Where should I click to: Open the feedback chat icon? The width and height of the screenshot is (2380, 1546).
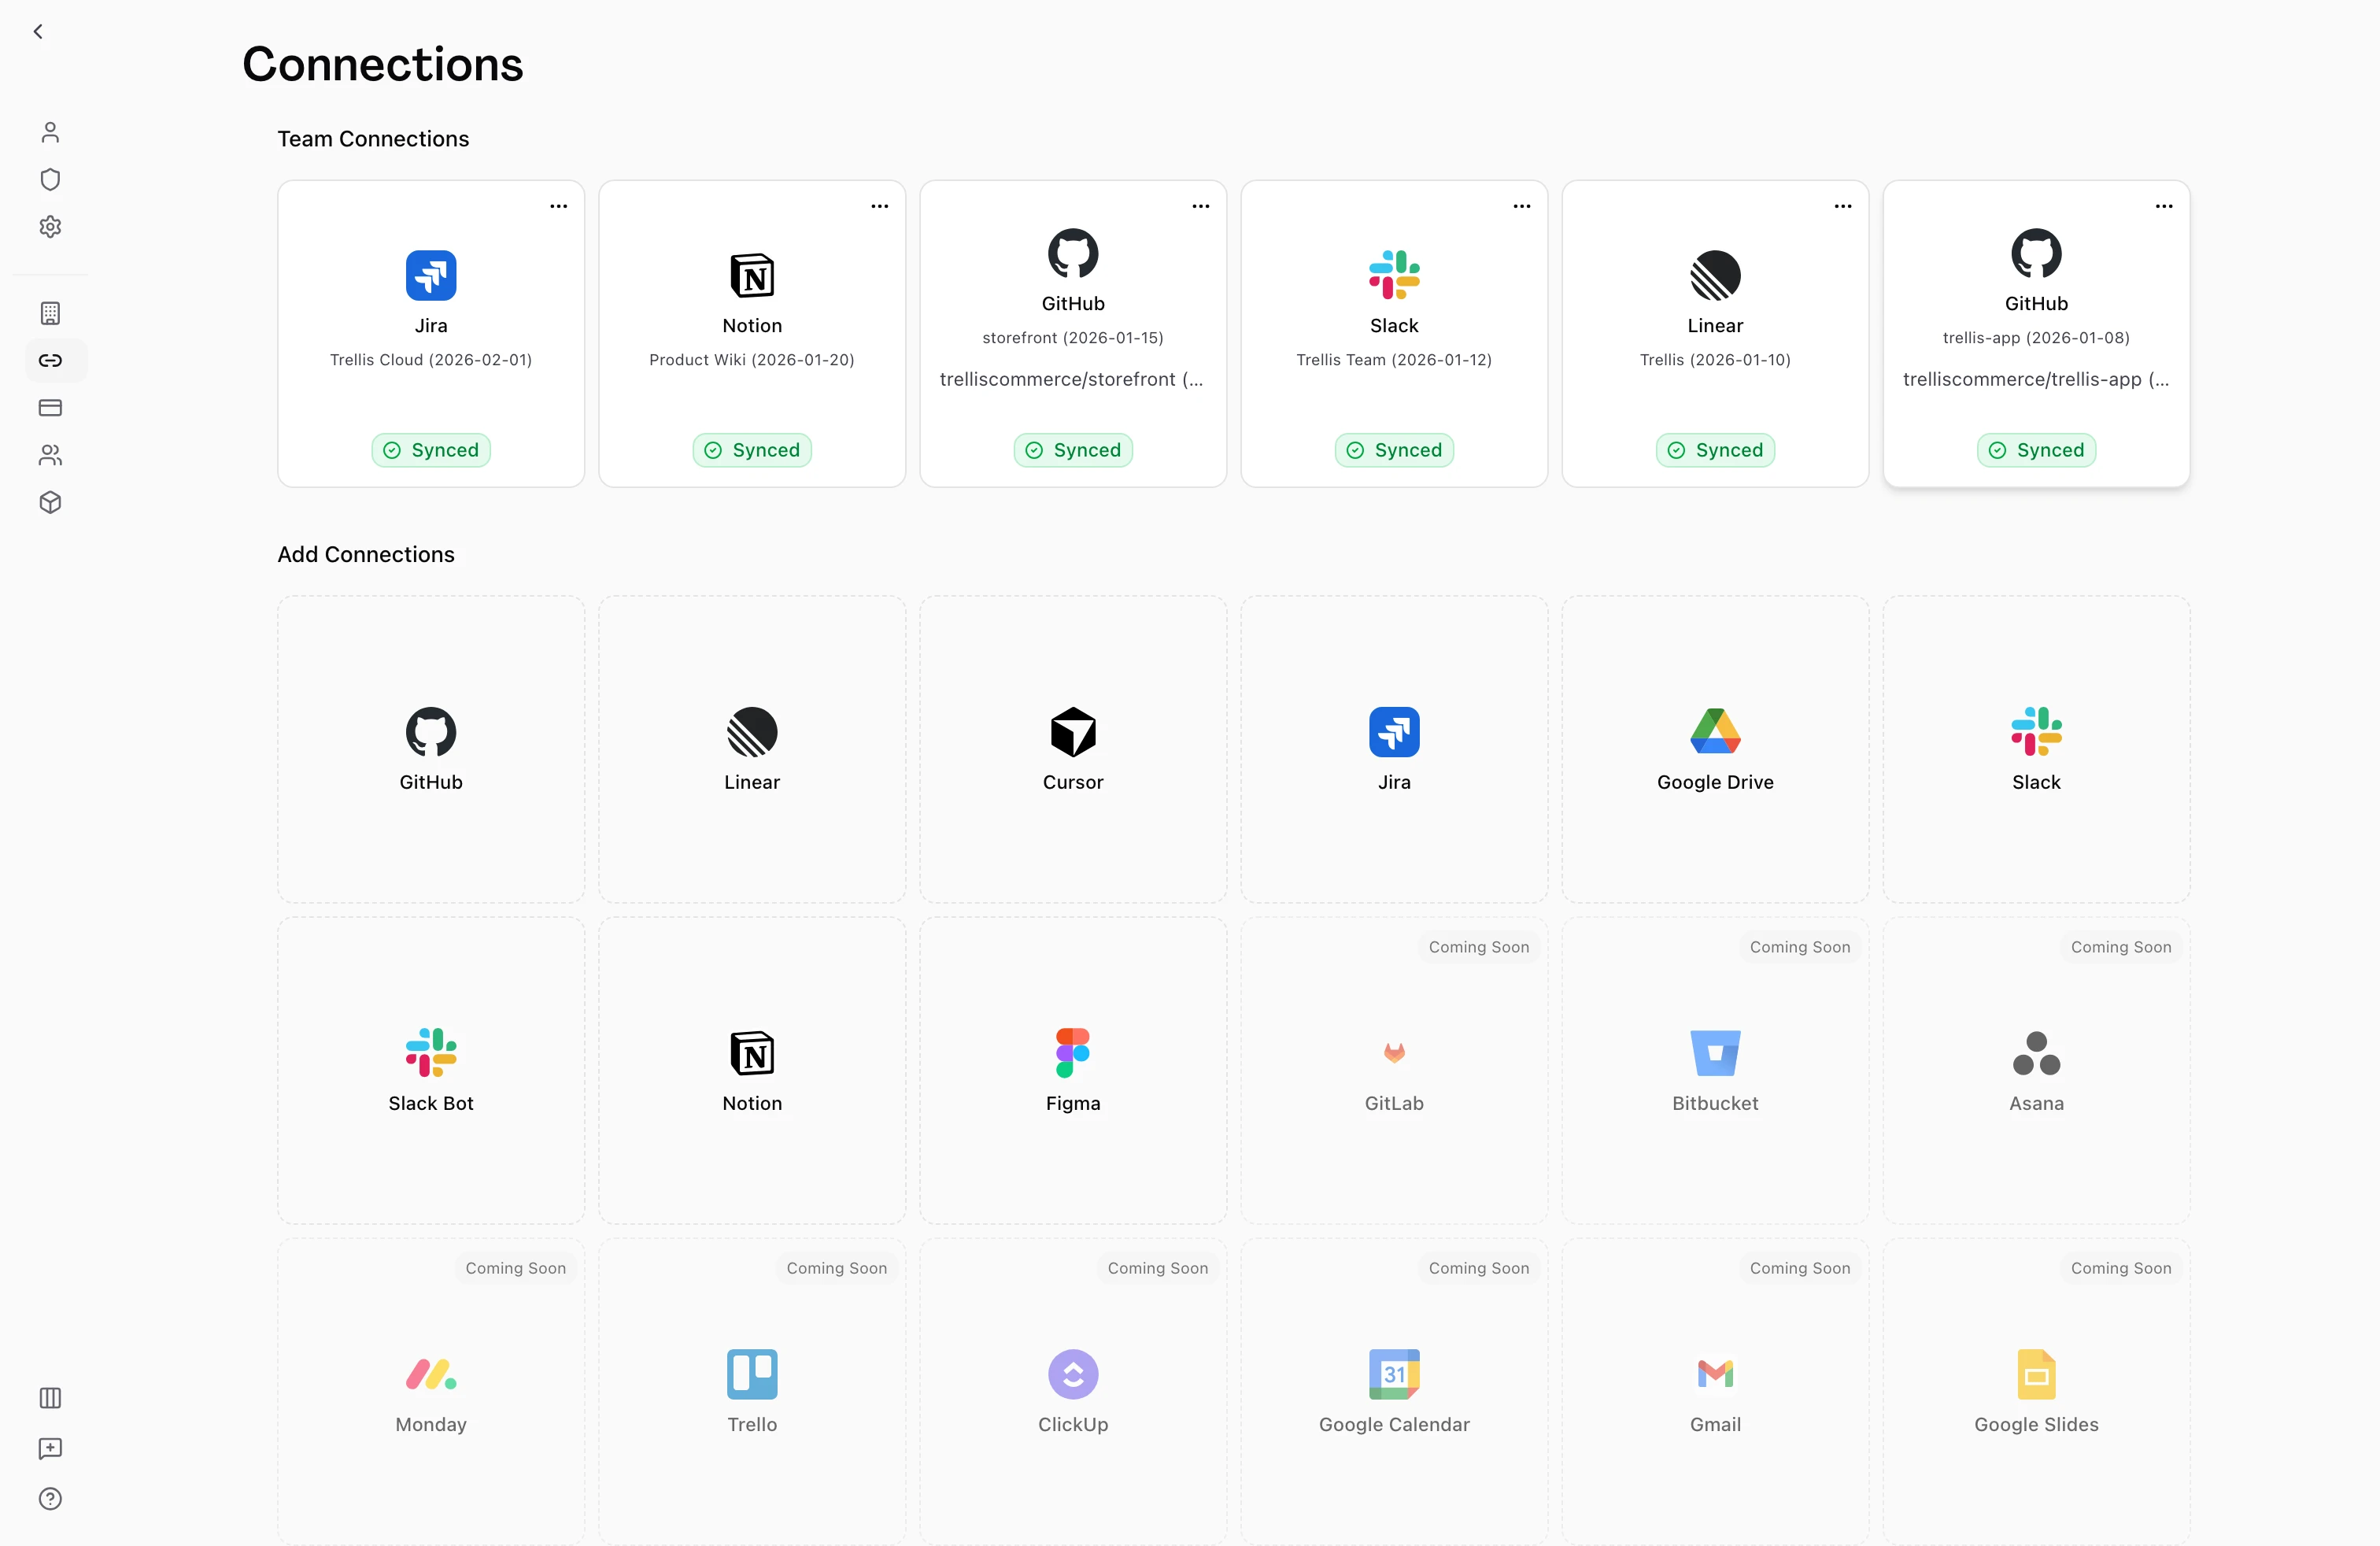pos(50,1449)
